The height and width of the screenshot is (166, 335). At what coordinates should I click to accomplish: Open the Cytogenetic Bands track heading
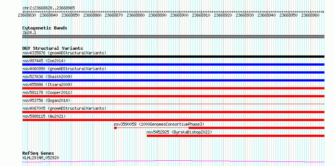point(45,28)
